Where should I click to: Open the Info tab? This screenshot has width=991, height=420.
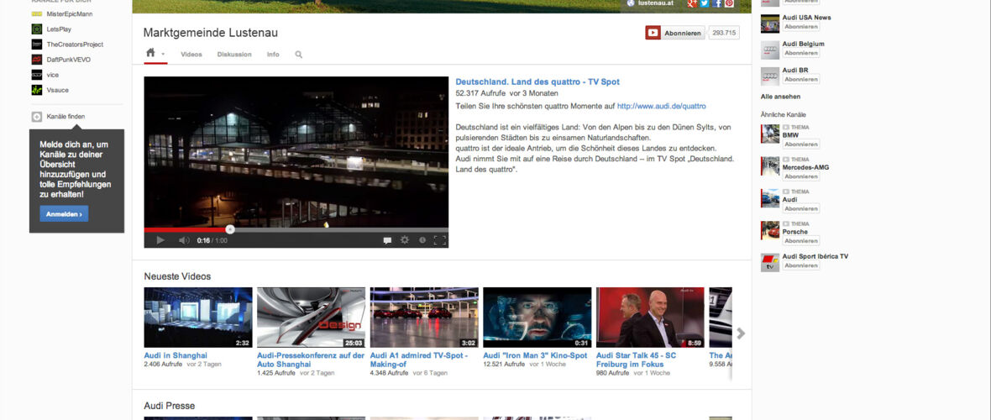pos(273,55)
